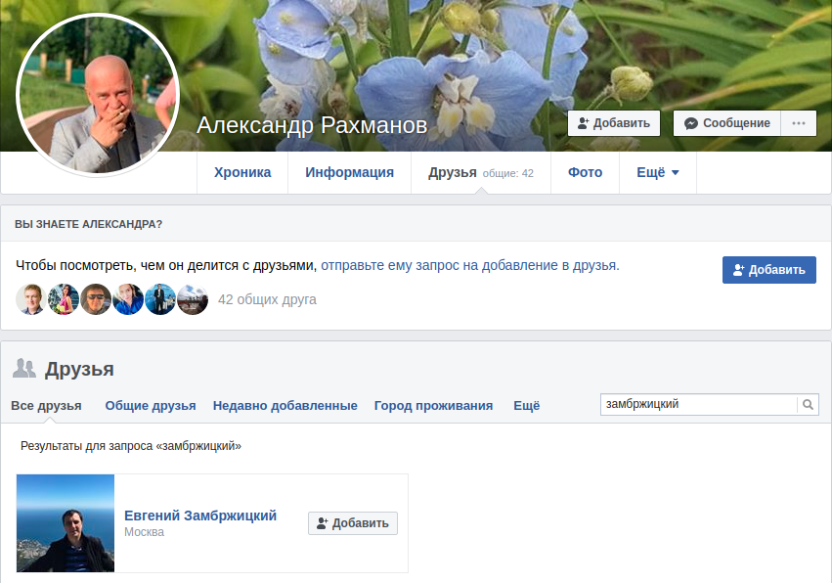Viewport: 832px width, 583px height.
Task: Open the profile picture of Александр Рахманов
Action: [x=98, y=95]
